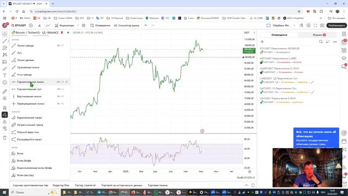Toggle fullscreen mode icon

pos(315,26)
